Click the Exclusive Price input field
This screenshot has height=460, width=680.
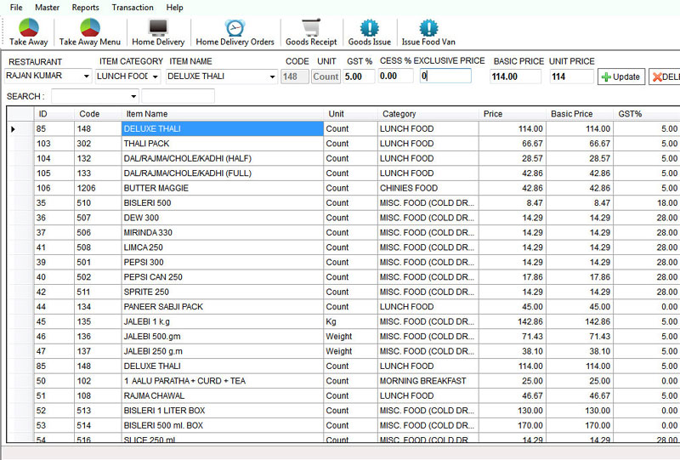pyautogui.click(x=445, y=76)
